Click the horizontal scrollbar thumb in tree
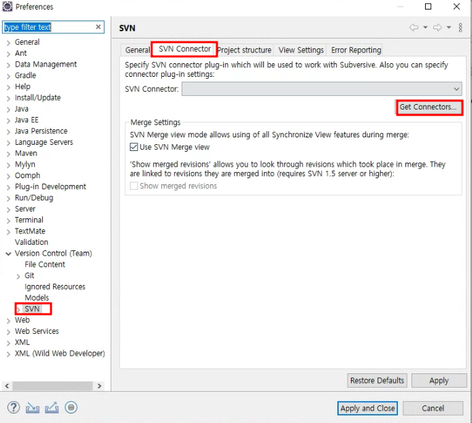This screenshot has width=472, height=423. point(52,386)
